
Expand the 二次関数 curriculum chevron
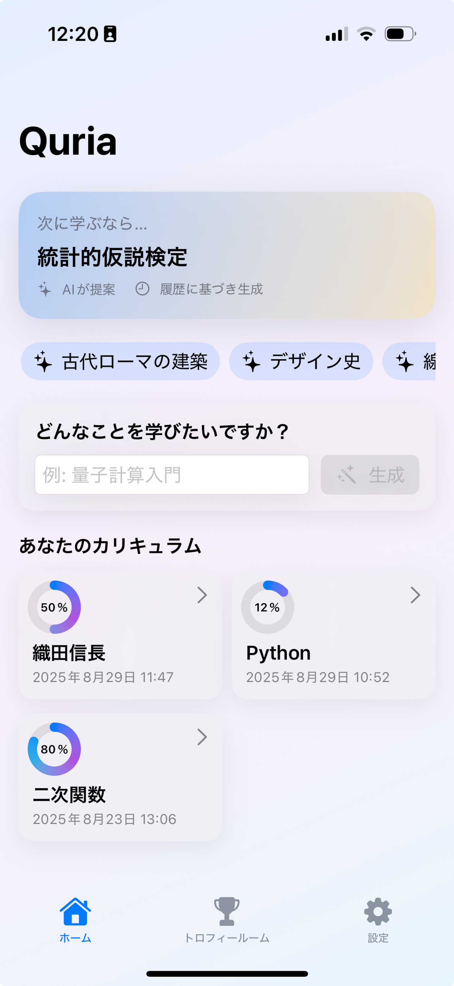(202, 737)
